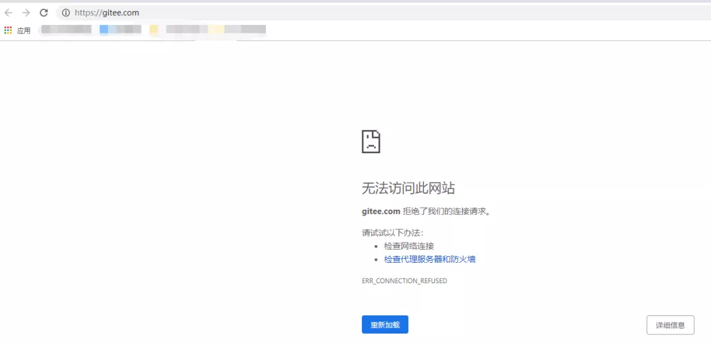Viewport: 711px width, 343px height.
Task: Open the 详细信息 details button
Action: (670, 325)
